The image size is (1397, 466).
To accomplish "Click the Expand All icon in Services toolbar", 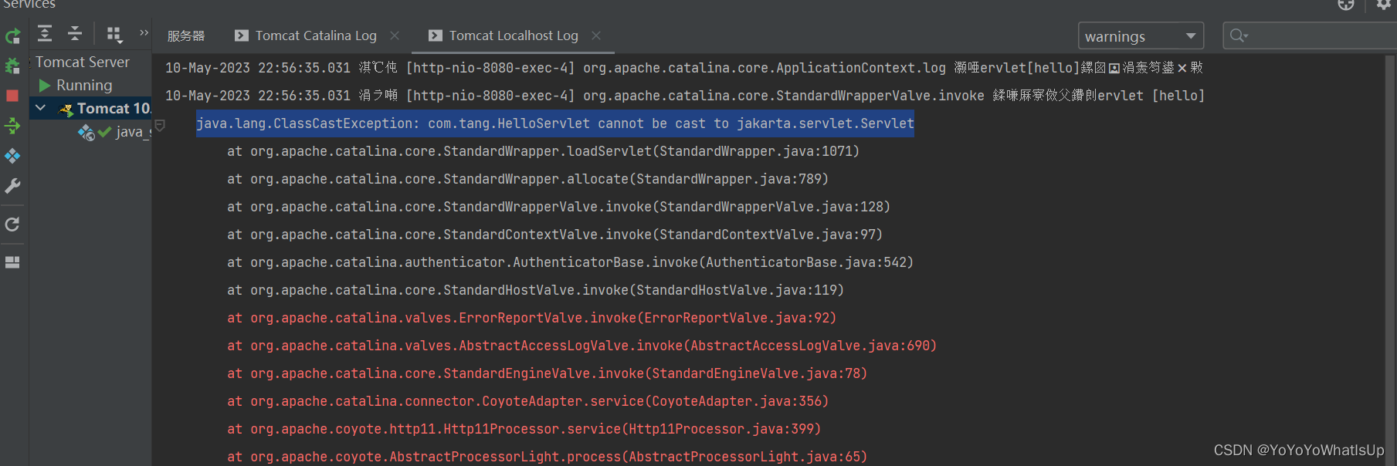I will (45, 33).
